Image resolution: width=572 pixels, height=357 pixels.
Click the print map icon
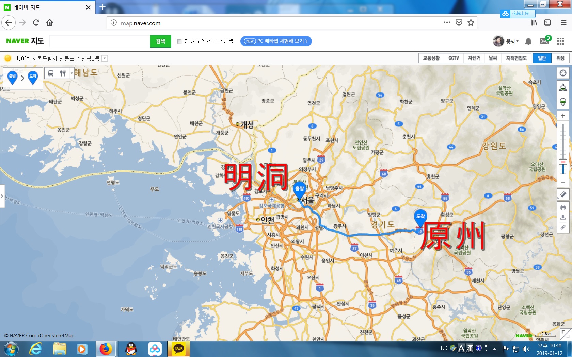pos(563,208)
